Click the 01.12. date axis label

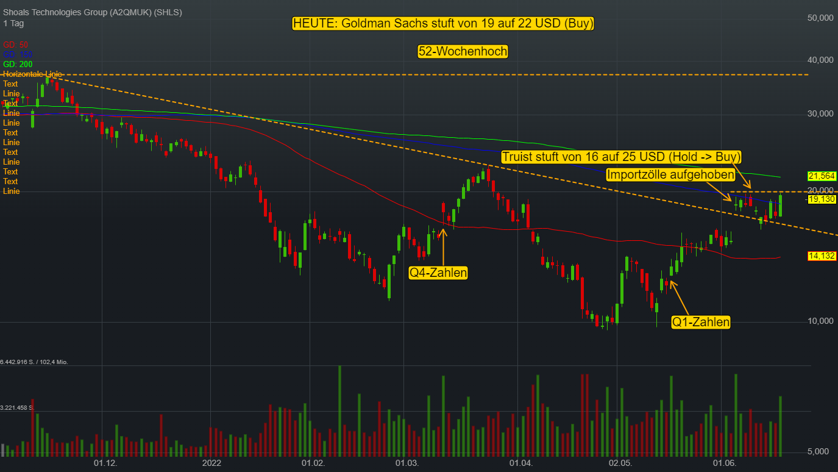[105, 463]
